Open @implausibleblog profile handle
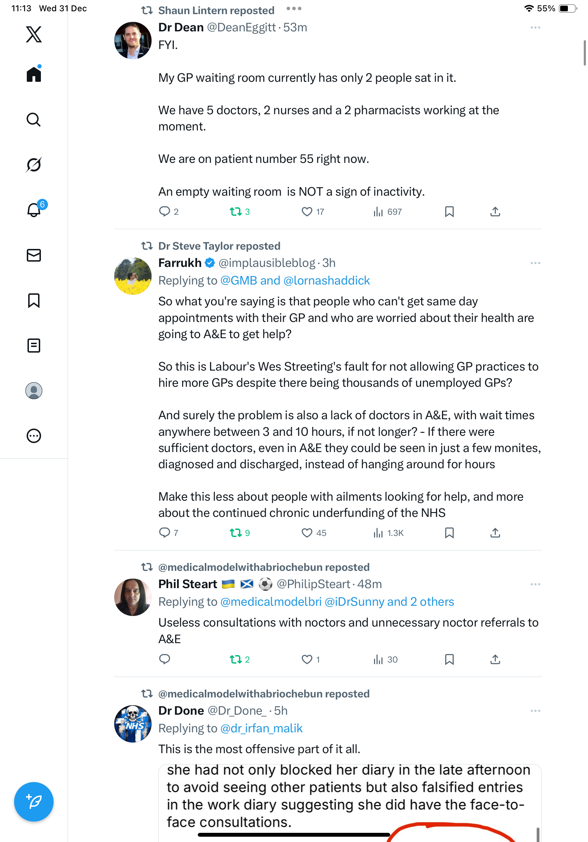 pos(267,263)
